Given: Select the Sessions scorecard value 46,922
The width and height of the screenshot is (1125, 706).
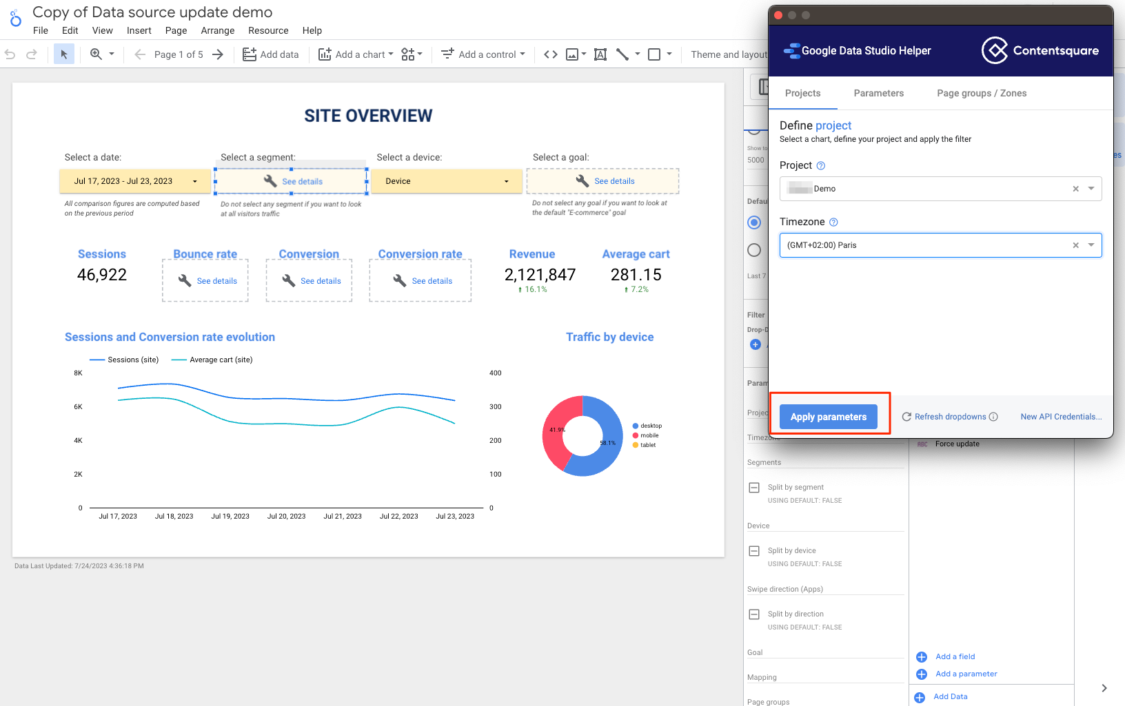Looking at the screenshot, I should (102, 275).
